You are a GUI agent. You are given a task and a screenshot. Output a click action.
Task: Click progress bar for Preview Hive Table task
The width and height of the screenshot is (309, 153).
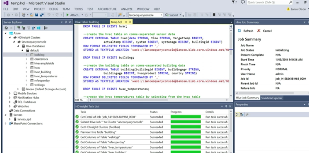click(186, 132)
